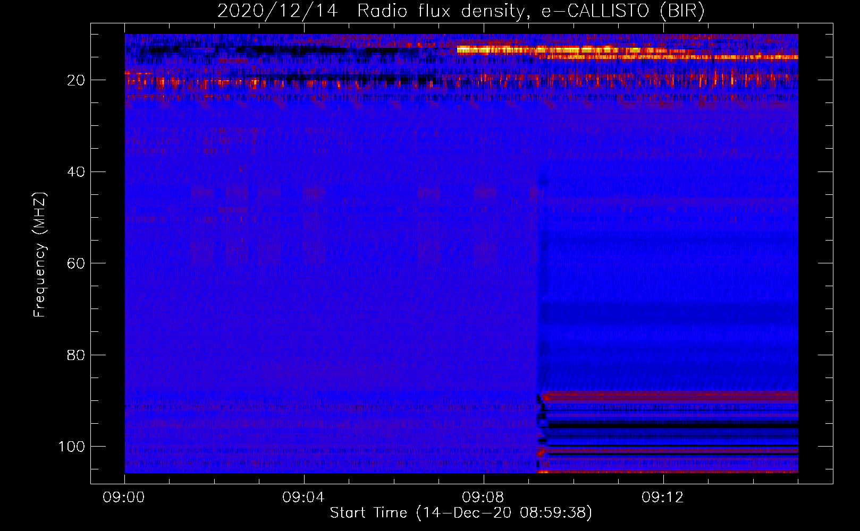Click the 'Start Time (14-Dec-20 08:59:38)' label

(x=461, y=513)
